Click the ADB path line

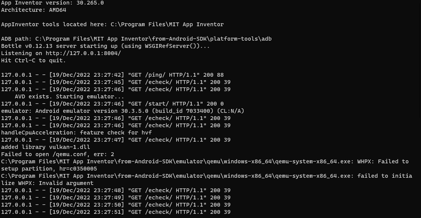(136, 39)
